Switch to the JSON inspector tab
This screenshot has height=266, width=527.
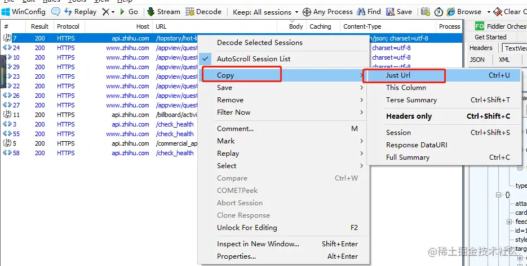[x=477, y=60]
